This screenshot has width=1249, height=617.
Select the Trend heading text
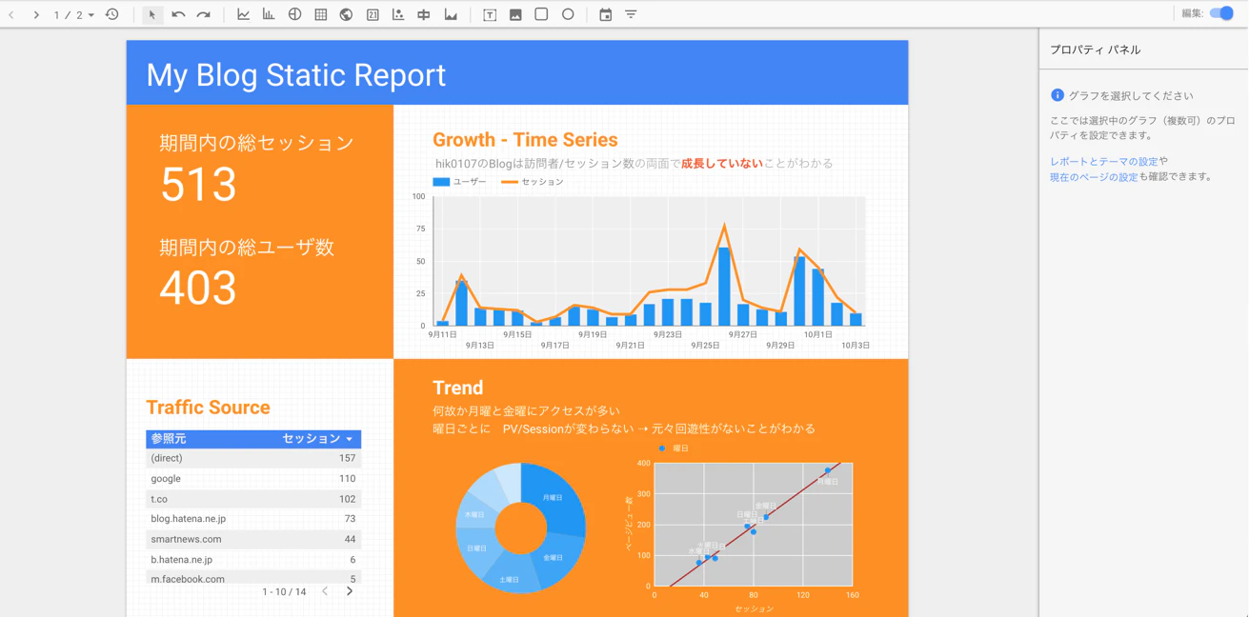pos(457,388)
